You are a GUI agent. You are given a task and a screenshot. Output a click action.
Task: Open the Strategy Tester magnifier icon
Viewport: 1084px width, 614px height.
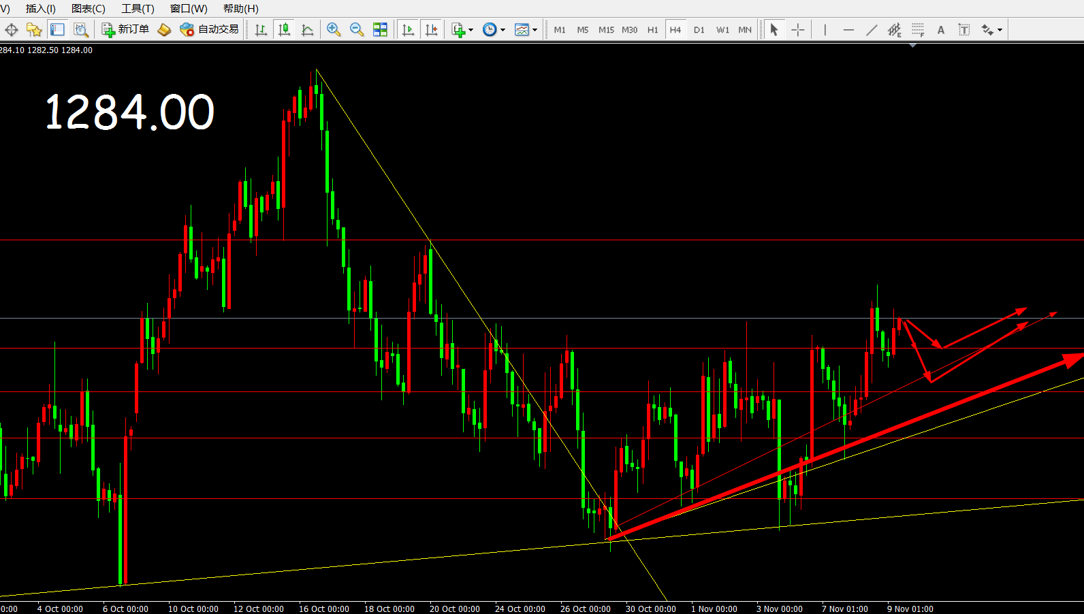[81, 29]
